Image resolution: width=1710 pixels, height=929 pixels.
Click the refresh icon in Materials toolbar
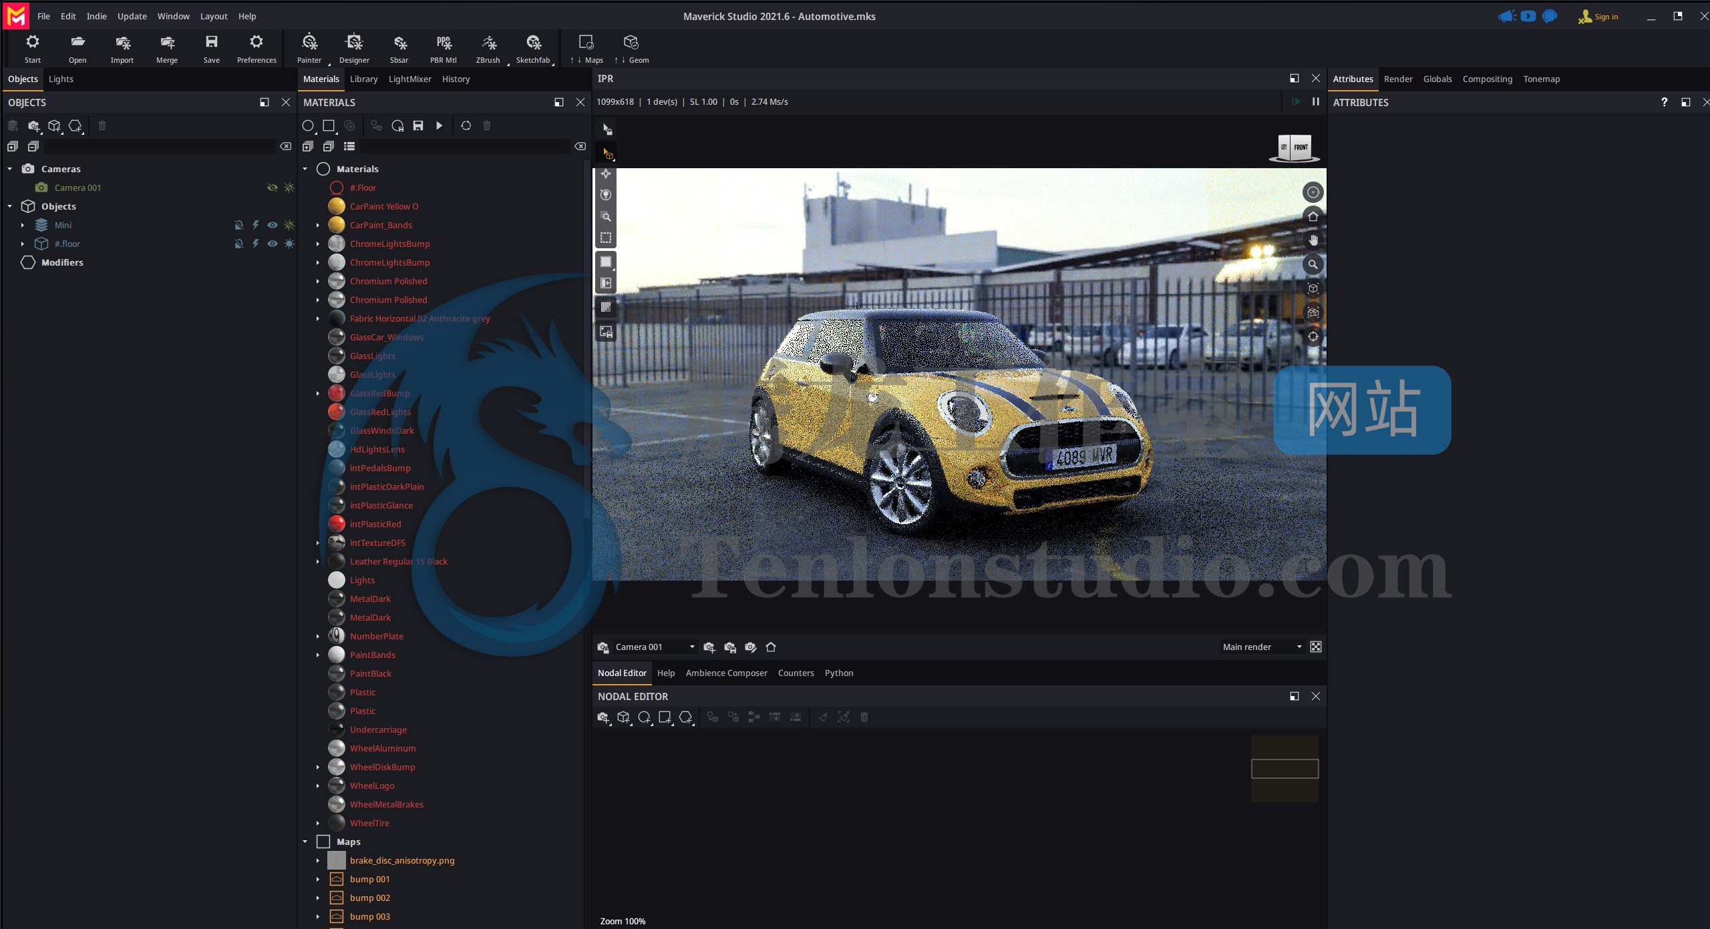coord(466,125)
